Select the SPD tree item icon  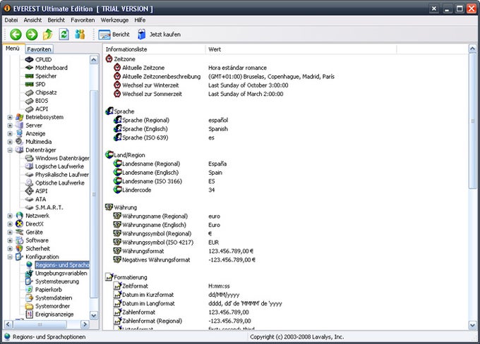tap(29, 84)
